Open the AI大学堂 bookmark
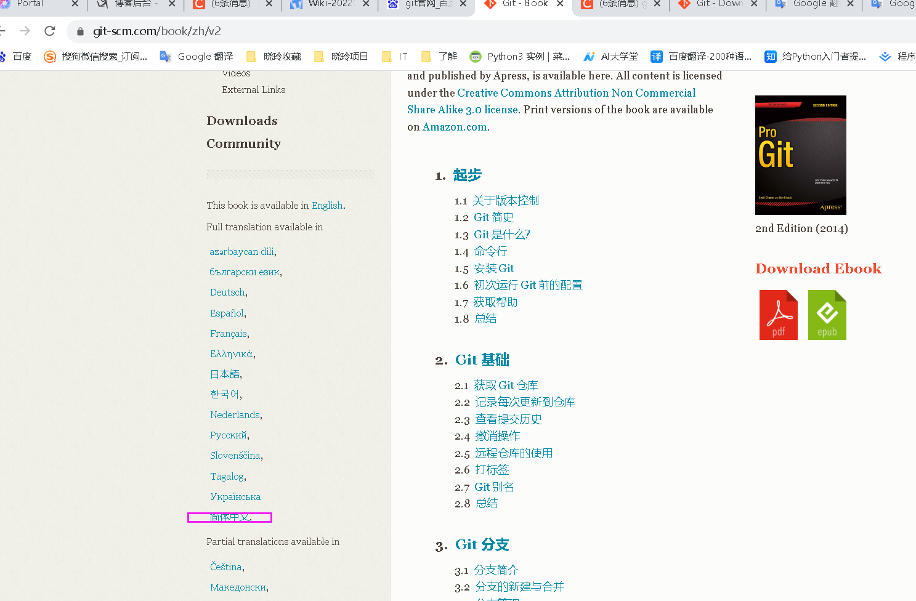This screenshot has height=601, width=916. coord(611,57)
